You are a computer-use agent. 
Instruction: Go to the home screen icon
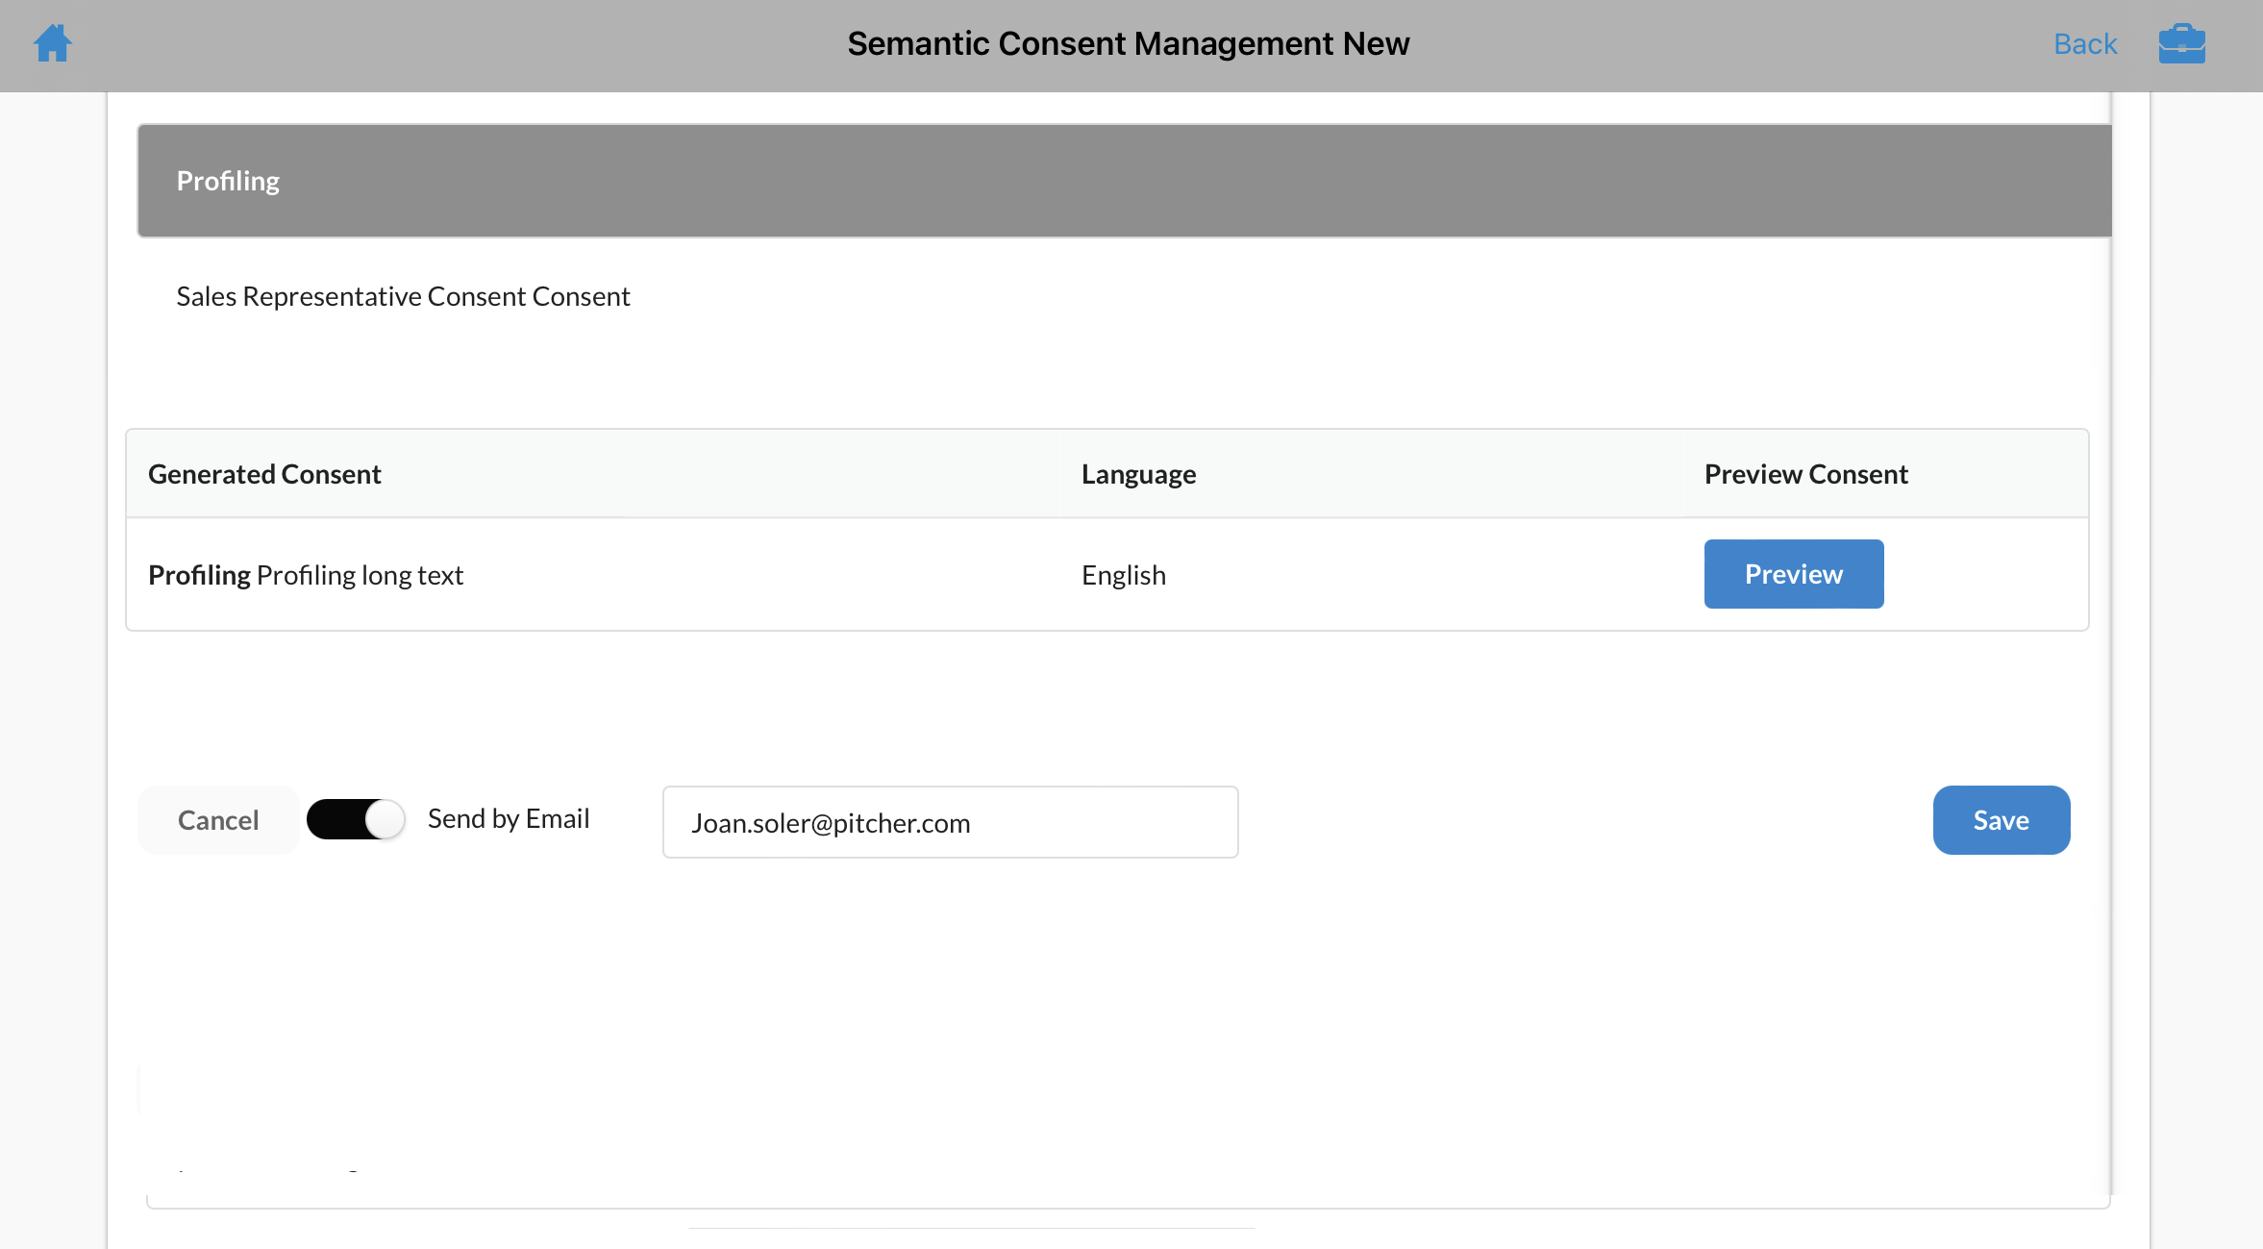click(x=53, y=43)
